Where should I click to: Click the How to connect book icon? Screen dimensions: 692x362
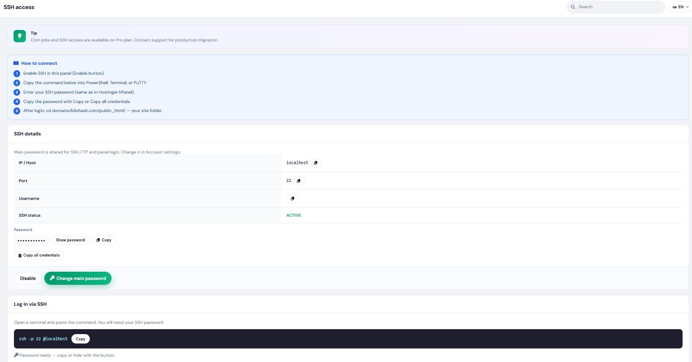[16, 63]
